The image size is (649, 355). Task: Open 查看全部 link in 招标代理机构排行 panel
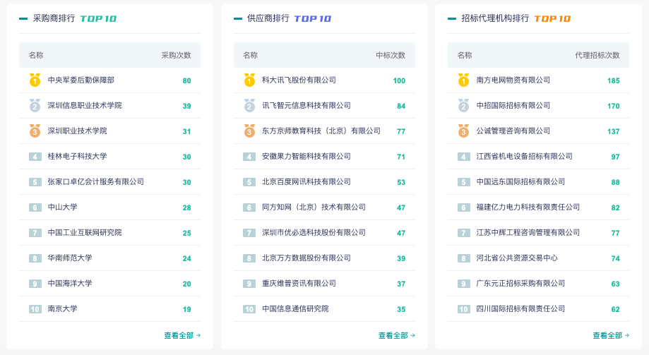pos(611,335)
